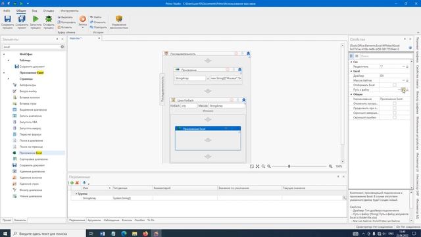The height and width of the screenshot is (237, 421).
Task: Select Сортировка диапазона element
Action: 34,159
